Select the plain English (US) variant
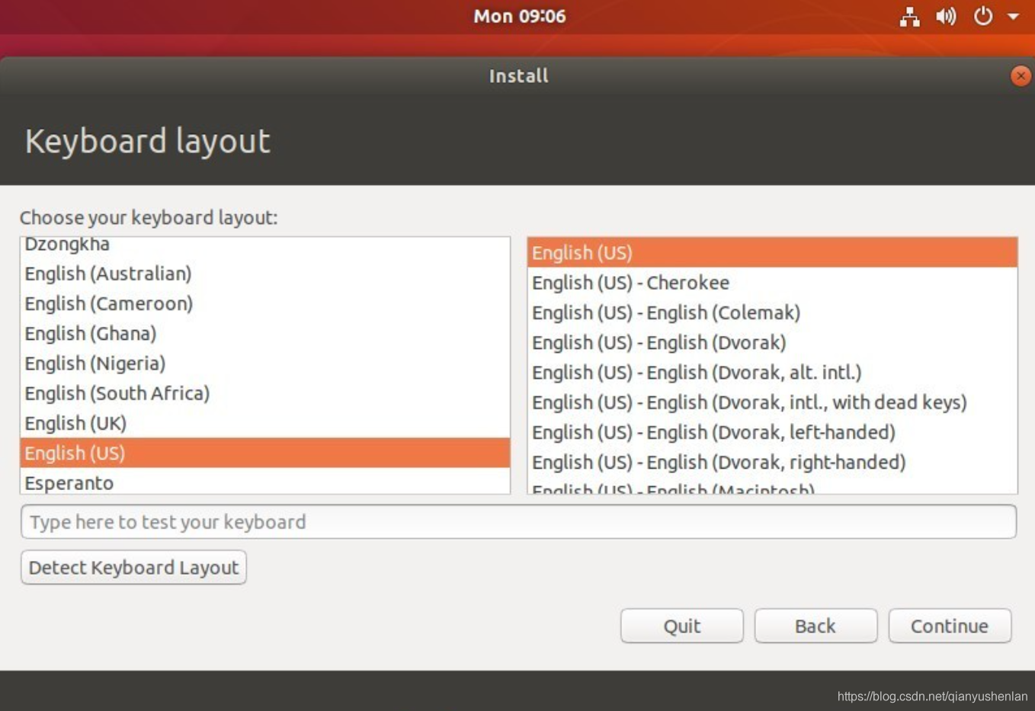Screen dimensions: 1035x711 [x=772, y=252]
